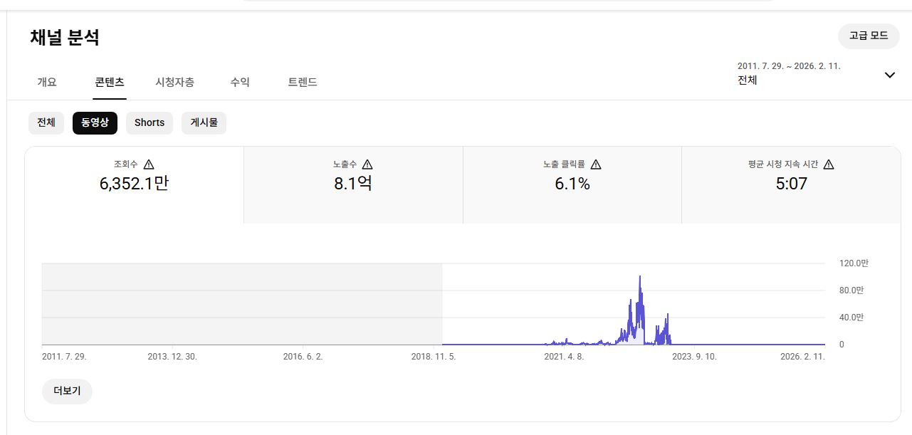912x435 pixels.
Task: Click warning icon by 평균 시청 지속 시간
Action: coord(829,164)
